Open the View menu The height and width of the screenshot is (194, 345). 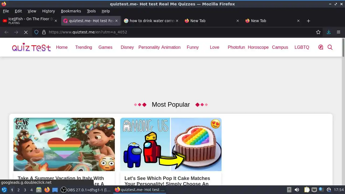click(x=32, y=11)
